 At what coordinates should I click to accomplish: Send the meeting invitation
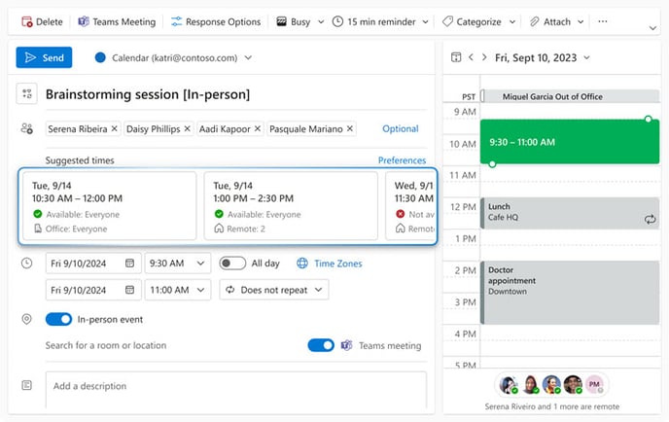pos(44,57)
